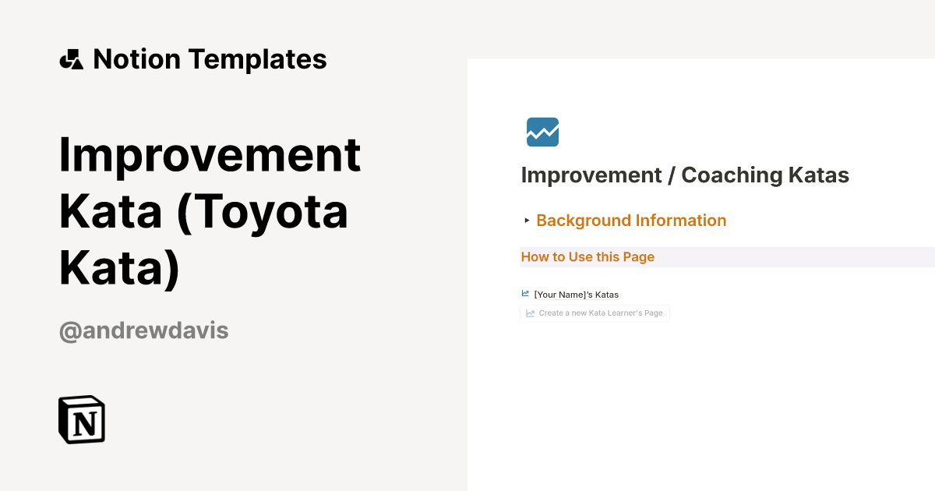Select the How to Use this Page heading
The width and height of the screenshot is (935, 491).
587,256
